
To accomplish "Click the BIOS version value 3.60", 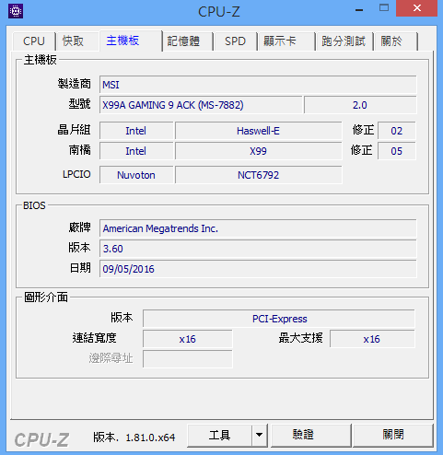I will pos(258,249).
